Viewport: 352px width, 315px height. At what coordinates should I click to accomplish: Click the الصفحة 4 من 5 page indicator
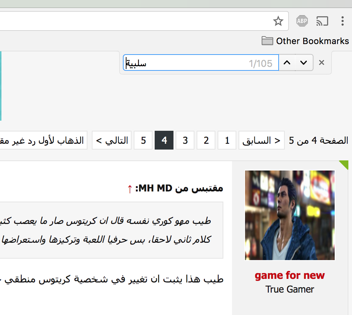318,141
